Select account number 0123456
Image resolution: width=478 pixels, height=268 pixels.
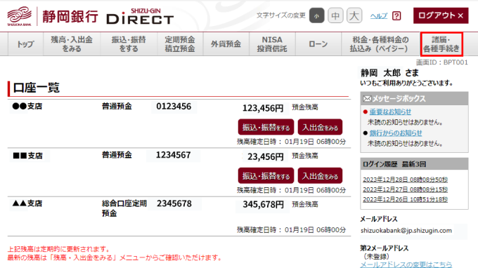[174, 107]
